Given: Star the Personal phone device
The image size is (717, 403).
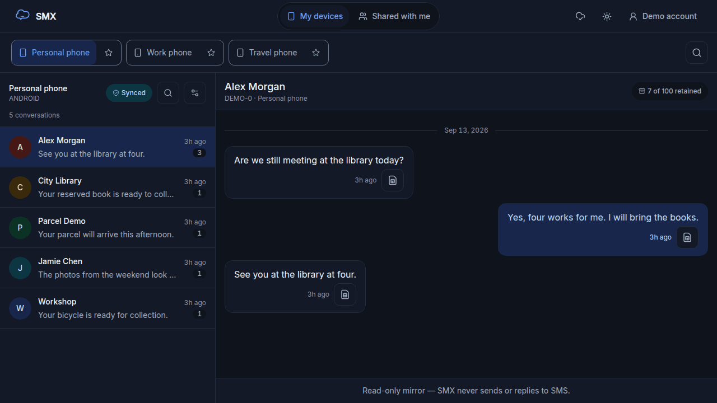Looking at the screenshot, I should click(109, 53).
